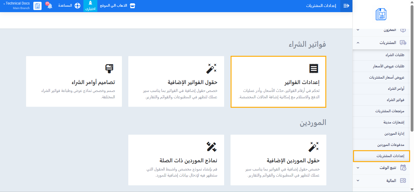Click the paint brush icon for تصاميم أوامر الشراء

point(109,69)
